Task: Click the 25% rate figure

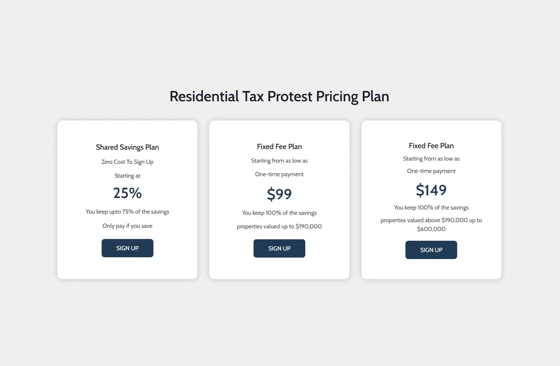Action: click(x=127, y=193)
